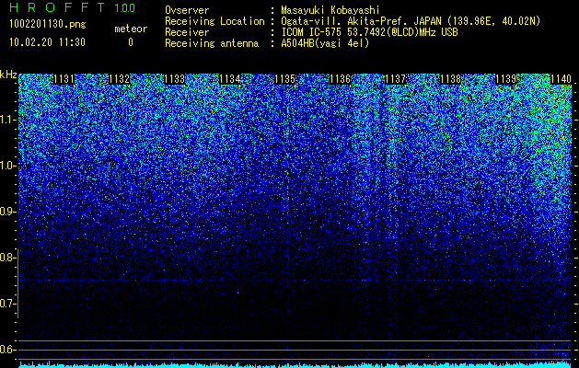This screenshot has width=579, height=368.
Task: Click the meteor label
Action: 131,29
